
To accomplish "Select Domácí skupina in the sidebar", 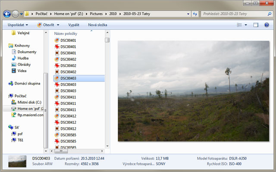I will tap(24, 83).
